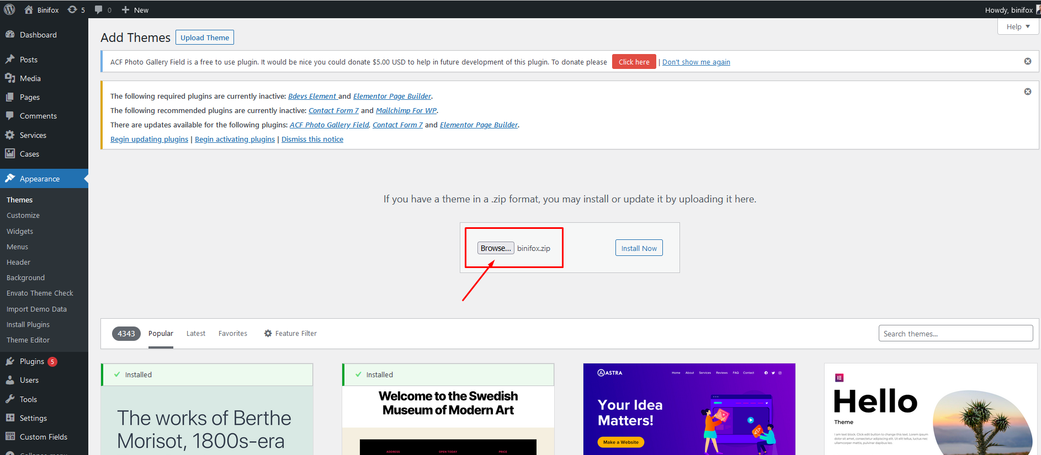Open the Feature Filter panel

coord(290,333)
